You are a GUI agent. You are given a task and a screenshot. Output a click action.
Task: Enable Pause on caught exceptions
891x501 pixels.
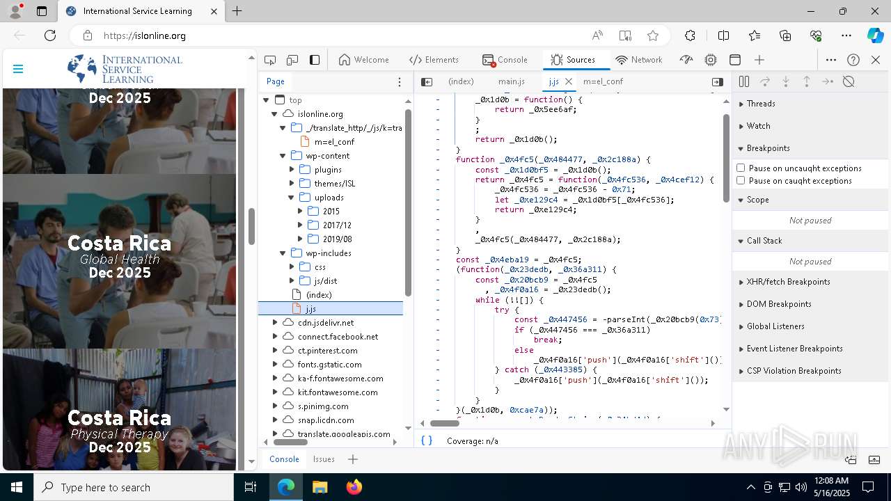(x=741, y=180)
